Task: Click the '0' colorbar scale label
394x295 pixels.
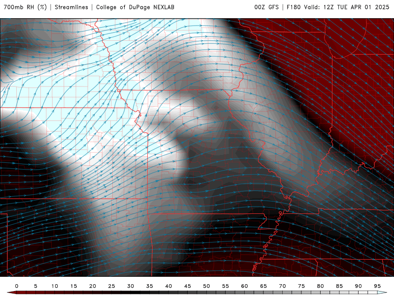Action: coord(17,286)
